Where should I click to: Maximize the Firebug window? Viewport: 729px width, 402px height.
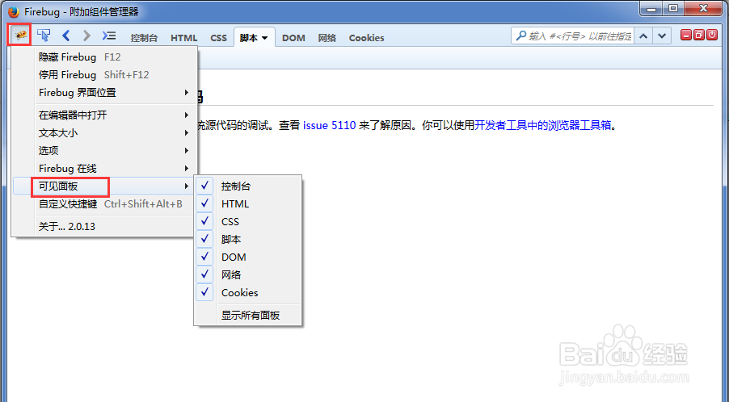click(x=672, y=8)
